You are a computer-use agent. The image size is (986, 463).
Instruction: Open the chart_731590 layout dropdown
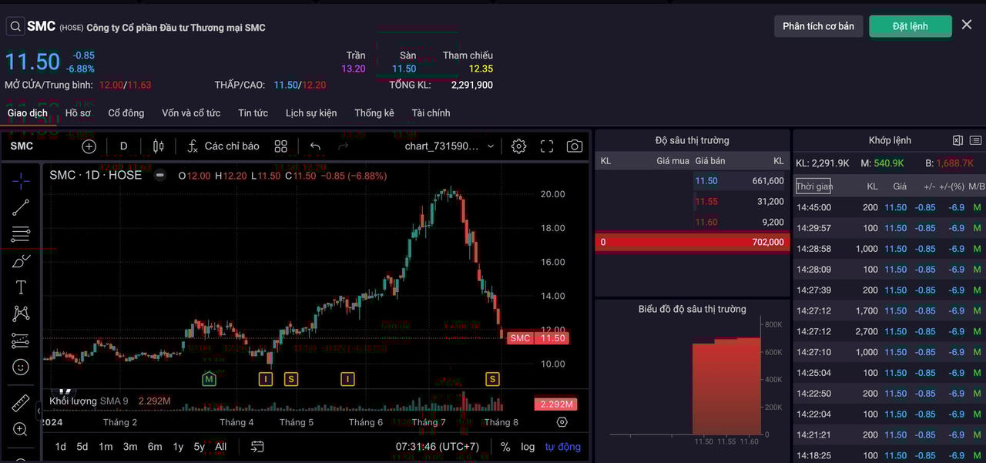[450, 146]
